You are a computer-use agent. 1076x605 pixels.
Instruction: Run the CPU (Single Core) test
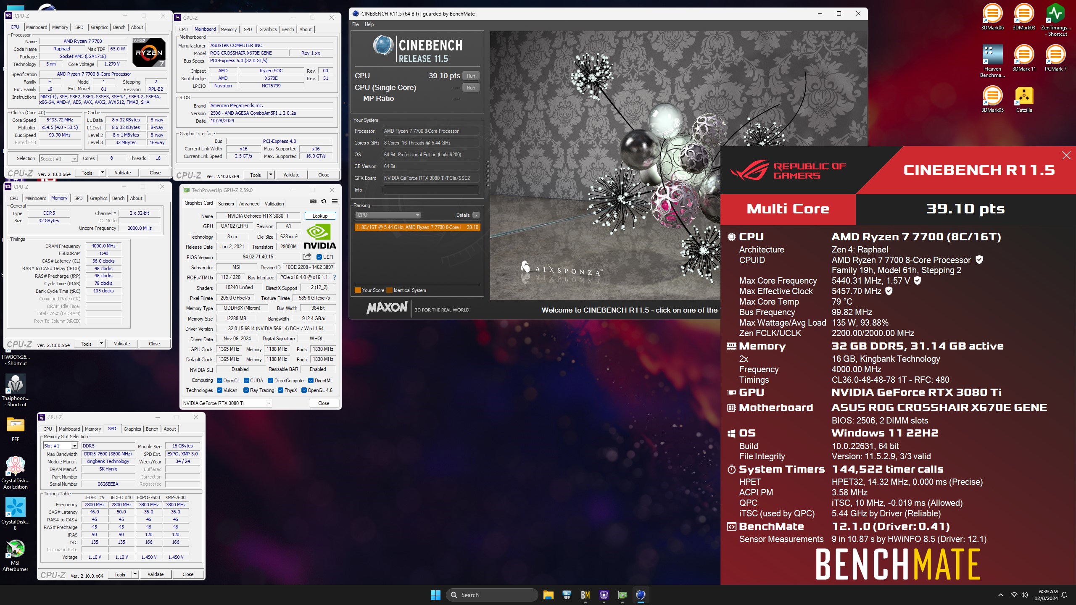point(471,88)
